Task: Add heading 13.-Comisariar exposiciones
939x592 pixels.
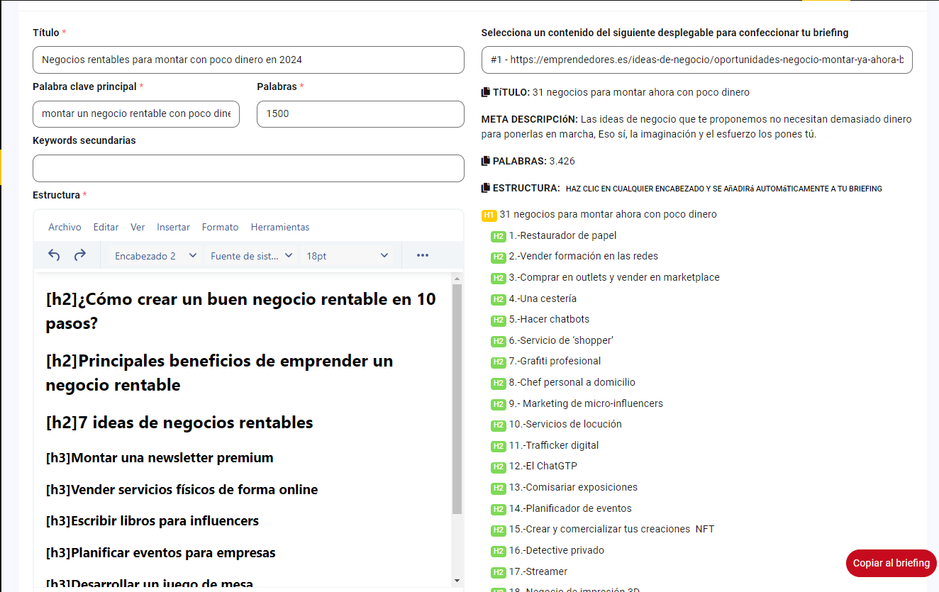Action: pos(573,487)
